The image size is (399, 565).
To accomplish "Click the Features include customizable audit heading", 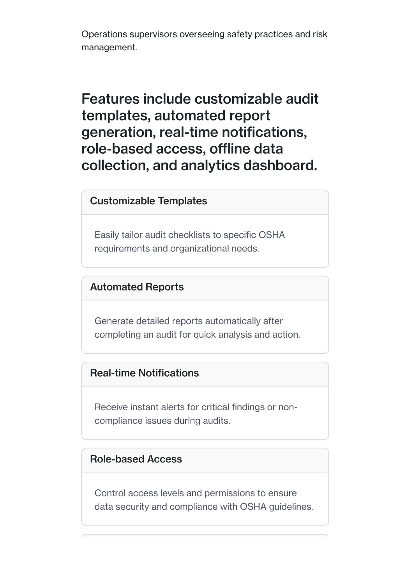I will pos(200,132).
